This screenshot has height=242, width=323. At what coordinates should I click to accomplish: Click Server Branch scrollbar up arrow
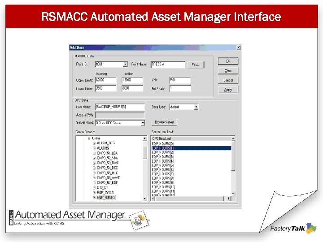144,138
